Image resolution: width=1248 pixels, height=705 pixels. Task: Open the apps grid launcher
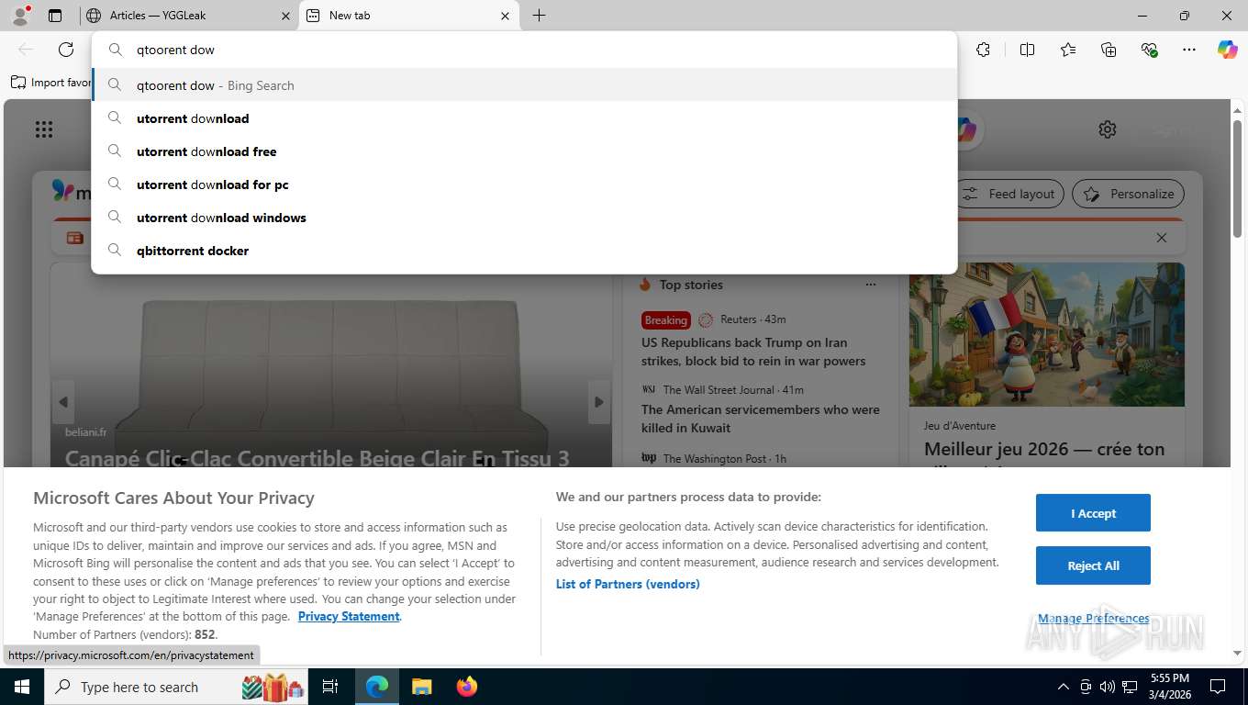[x=44, y=129]
